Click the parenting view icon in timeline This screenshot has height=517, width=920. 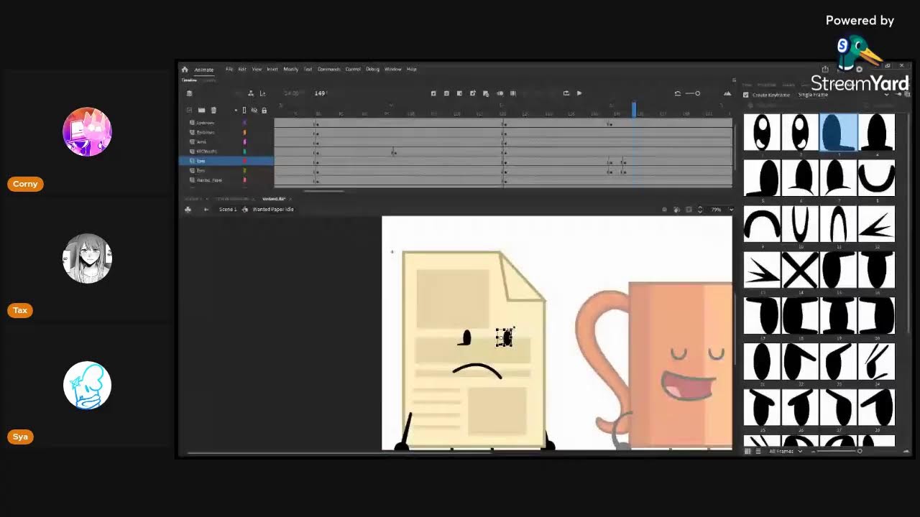click(x=250, y=93)
